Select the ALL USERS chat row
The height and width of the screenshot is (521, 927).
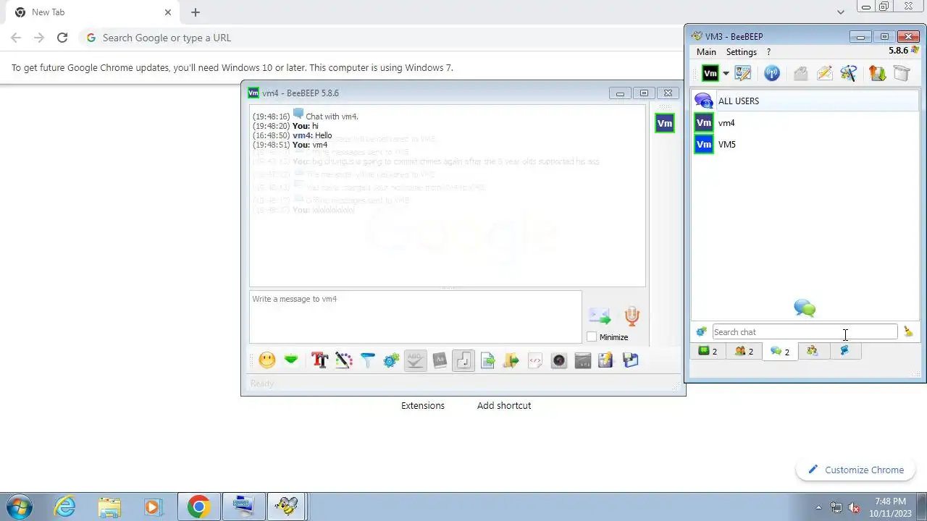tap(805, 101)
